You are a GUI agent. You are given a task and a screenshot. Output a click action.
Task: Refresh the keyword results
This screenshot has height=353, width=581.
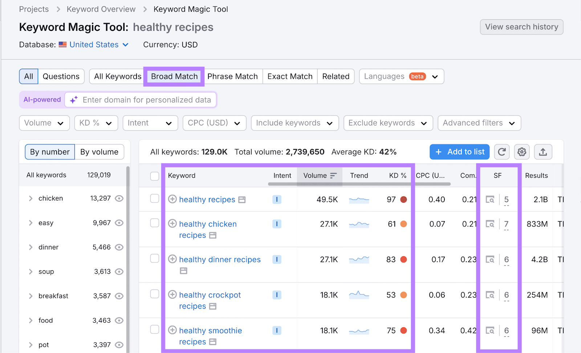(501, 152)
